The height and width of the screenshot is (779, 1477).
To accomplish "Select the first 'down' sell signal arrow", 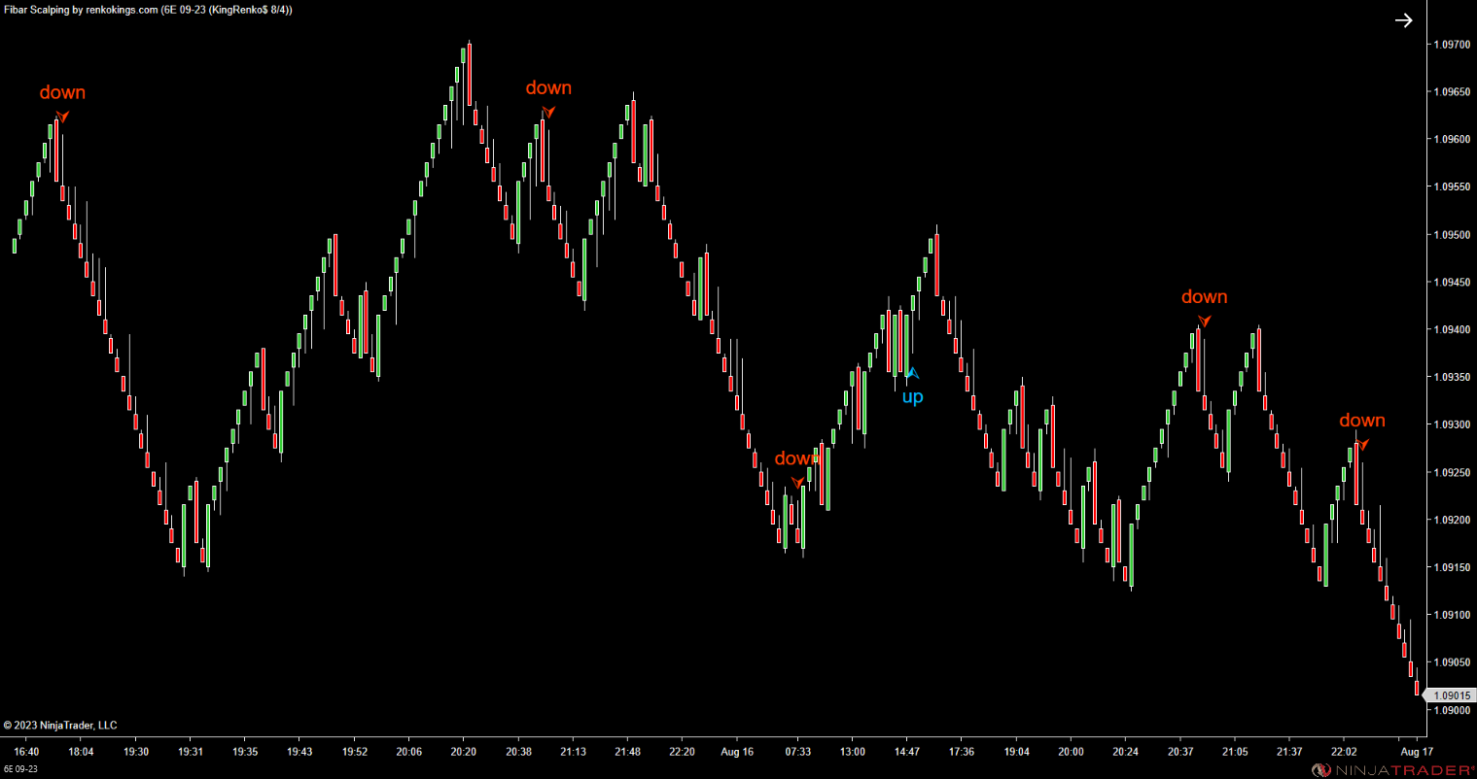I will (61, 115).
